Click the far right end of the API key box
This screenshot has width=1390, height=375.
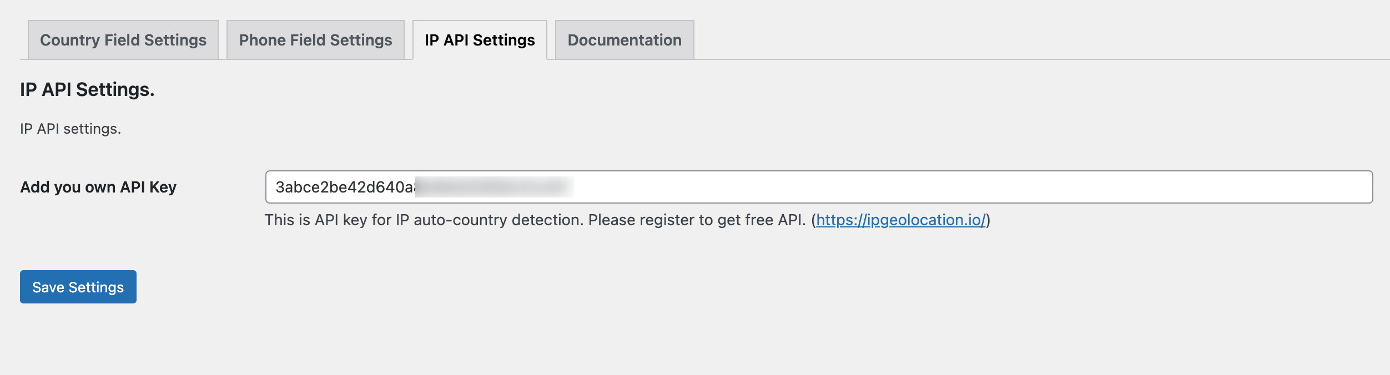click(x=1363, y=187)
